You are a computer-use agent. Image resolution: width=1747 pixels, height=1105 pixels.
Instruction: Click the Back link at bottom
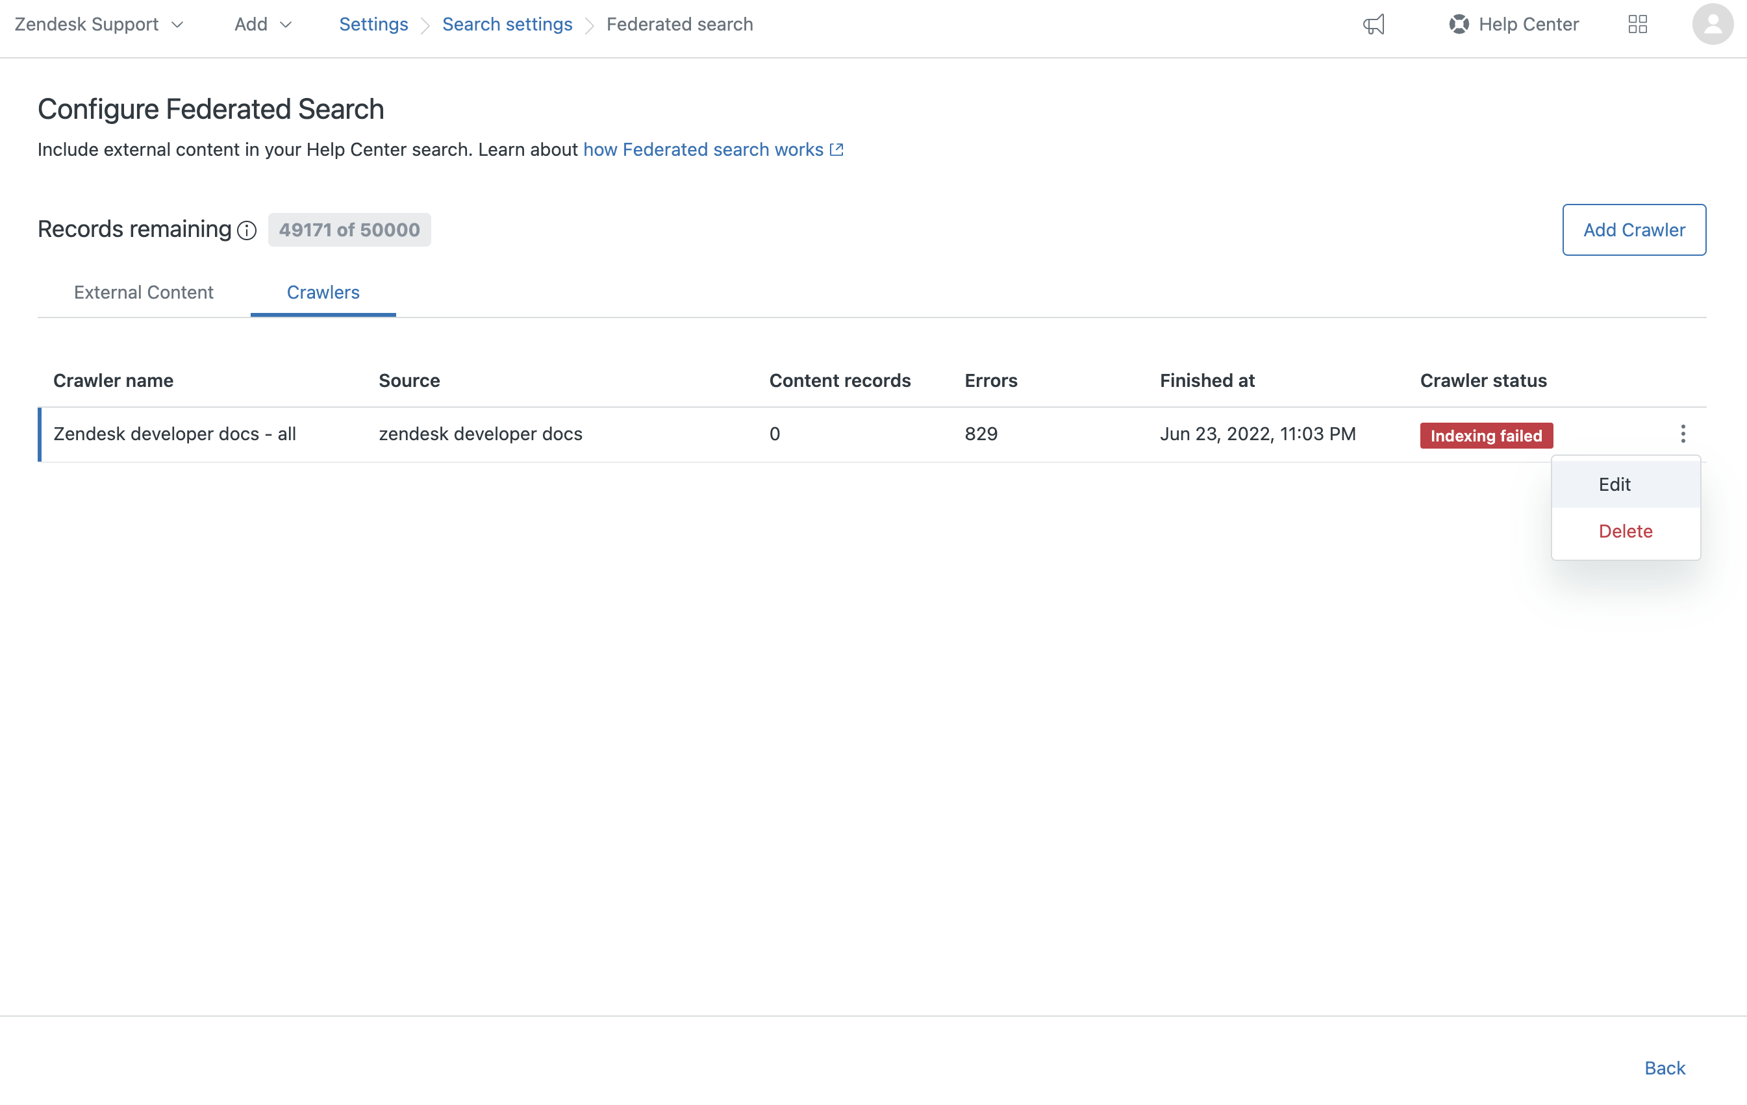point(1665,1067)
